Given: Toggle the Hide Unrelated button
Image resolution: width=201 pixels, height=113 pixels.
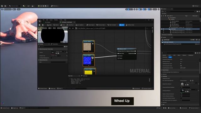Looking at the screenshot, I should [x=112, y=25].
